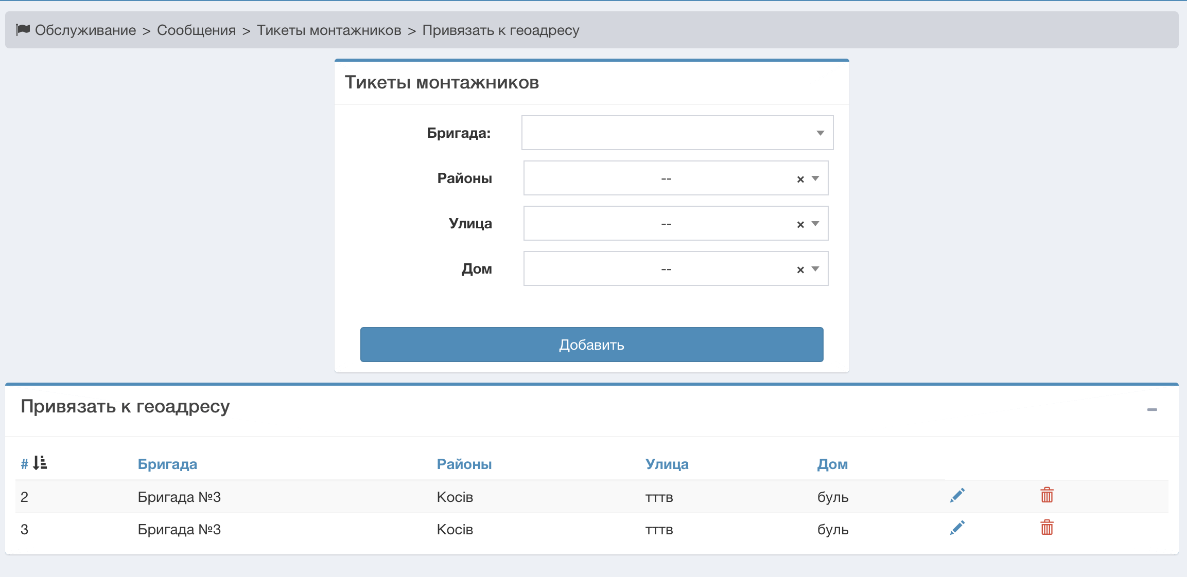Screen dimensions: 1187x577
Task: Delete row 3 with trash icon
Action: (1046, 528)
